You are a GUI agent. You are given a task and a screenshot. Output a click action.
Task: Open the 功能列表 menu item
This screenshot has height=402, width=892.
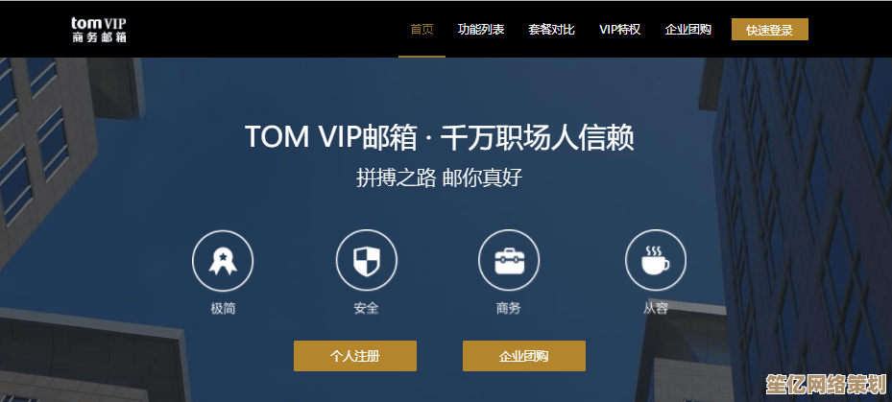(481, 30)
